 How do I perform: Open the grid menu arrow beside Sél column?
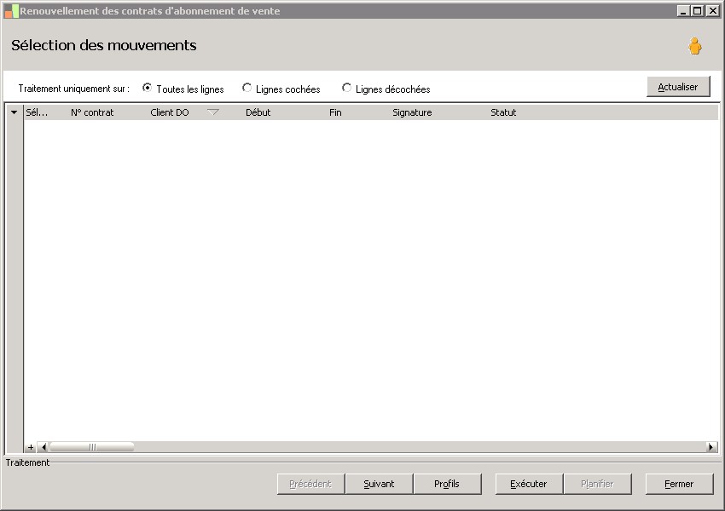click(x=14, y=112)
